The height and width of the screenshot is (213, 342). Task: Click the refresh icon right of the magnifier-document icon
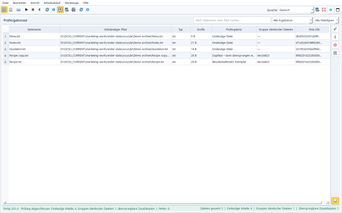click(81, 9)
